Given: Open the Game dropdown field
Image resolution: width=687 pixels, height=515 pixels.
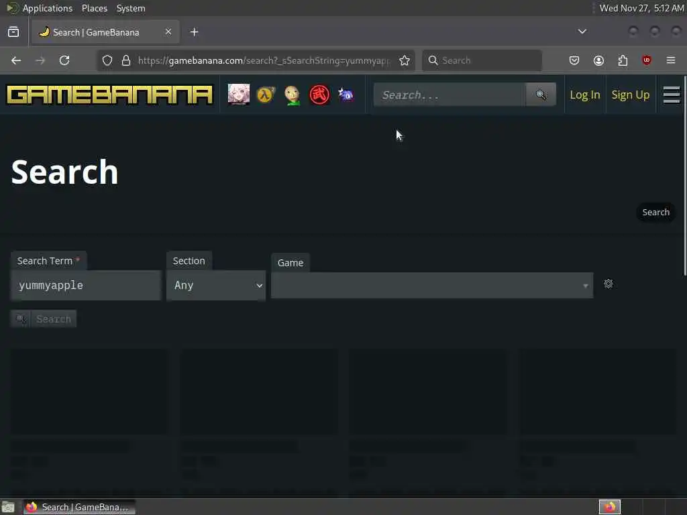Looking at the screenshot, I should [x=432, y=286].
